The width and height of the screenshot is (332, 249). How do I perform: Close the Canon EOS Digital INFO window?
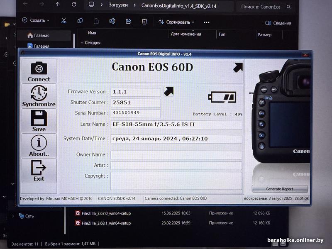(x=305, y=55)
